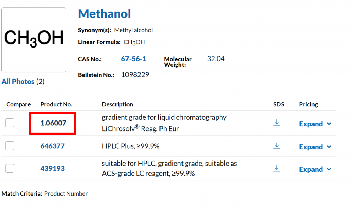Tick compare checkbox for product 646377
Image resolution: width=352 pixels, height=210 pixels.
10,146
